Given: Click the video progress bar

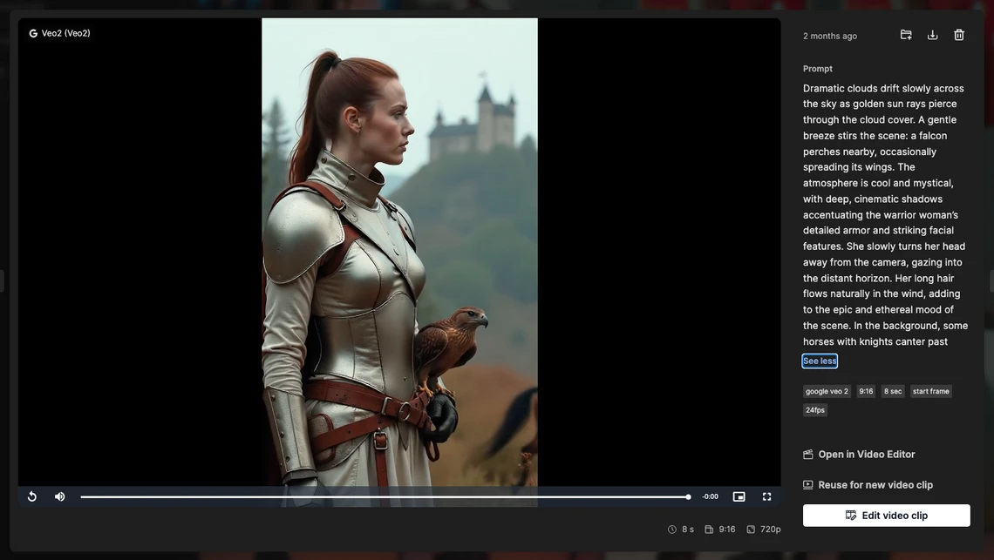Looking at the screenshot, I should coord(385,497).
